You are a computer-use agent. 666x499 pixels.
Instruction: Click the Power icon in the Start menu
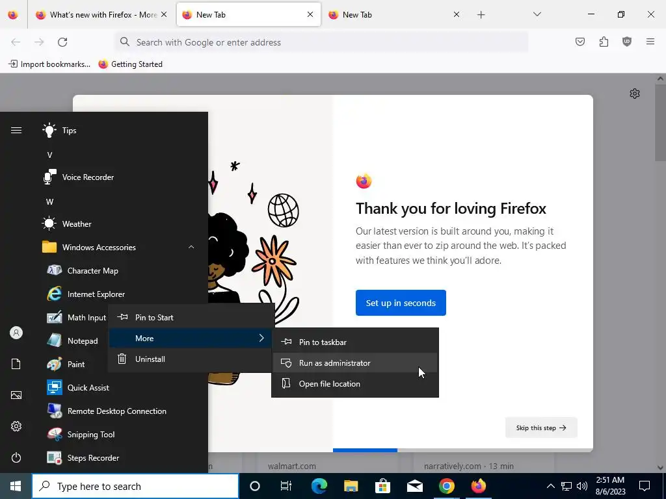pos(16,457)
